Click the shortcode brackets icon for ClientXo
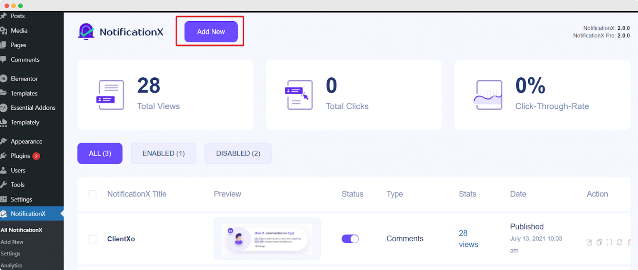The image size is (638, 270). pos(609,242)
